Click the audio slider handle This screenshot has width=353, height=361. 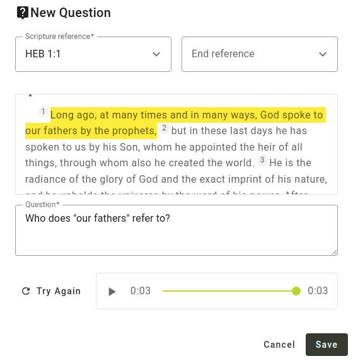point(296,291)
